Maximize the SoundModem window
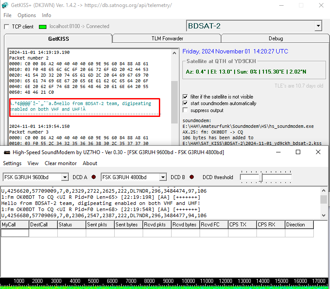 coord(298,152)
